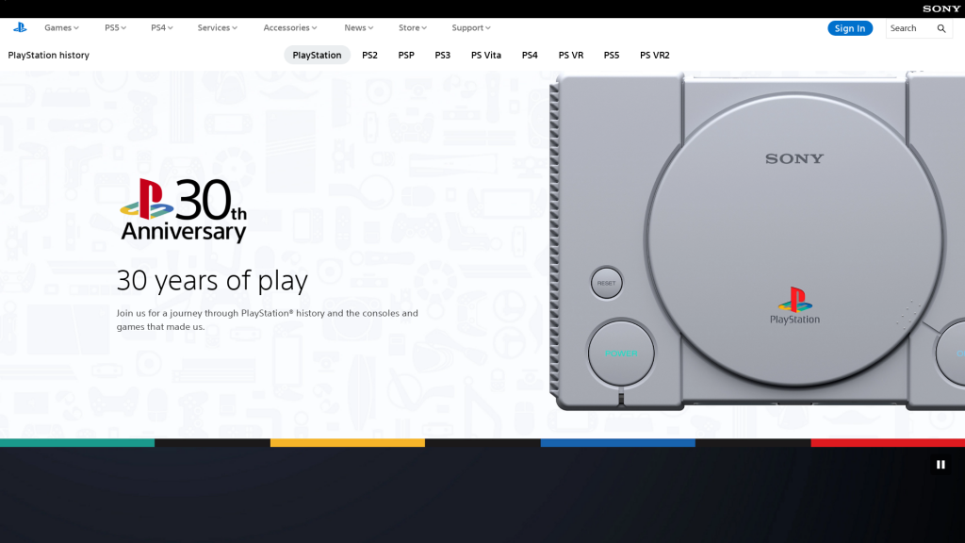Click into the Search input field
965x543 pixels.
click(x=908, y=28)
